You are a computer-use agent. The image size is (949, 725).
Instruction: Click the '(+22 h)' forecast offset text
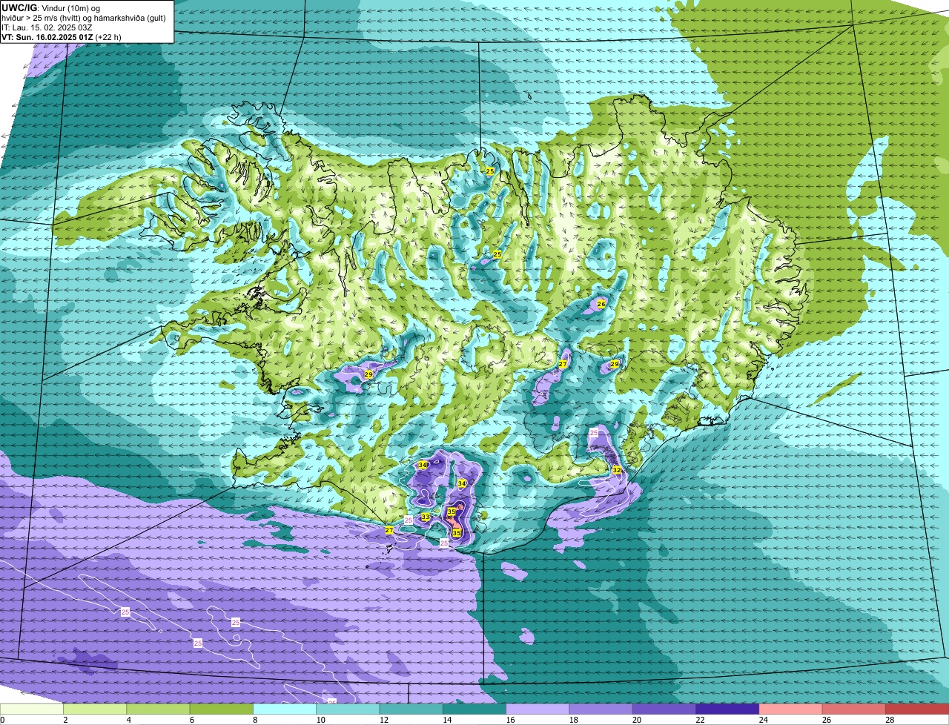(x=108, y=37)
